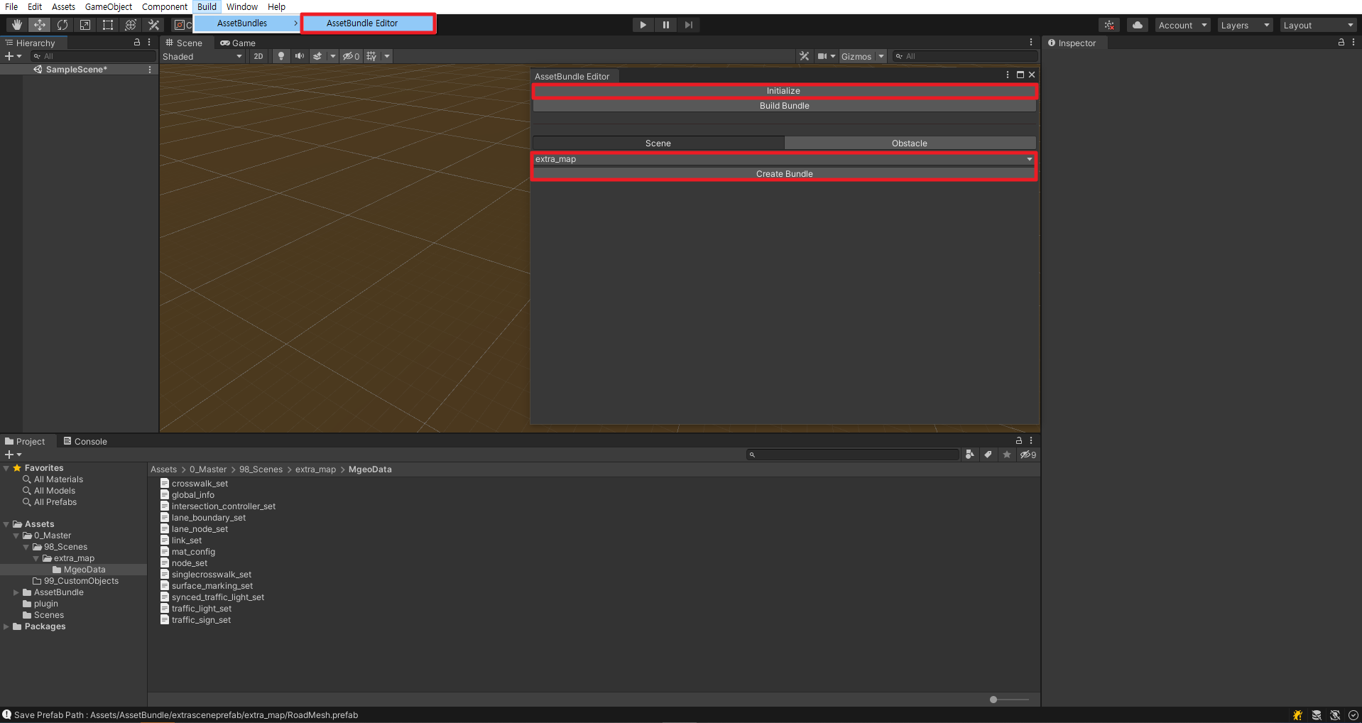Click the Build Bundle button
Image resolution: width=1362 pixels, height=723 pixels.
point(784,106)
